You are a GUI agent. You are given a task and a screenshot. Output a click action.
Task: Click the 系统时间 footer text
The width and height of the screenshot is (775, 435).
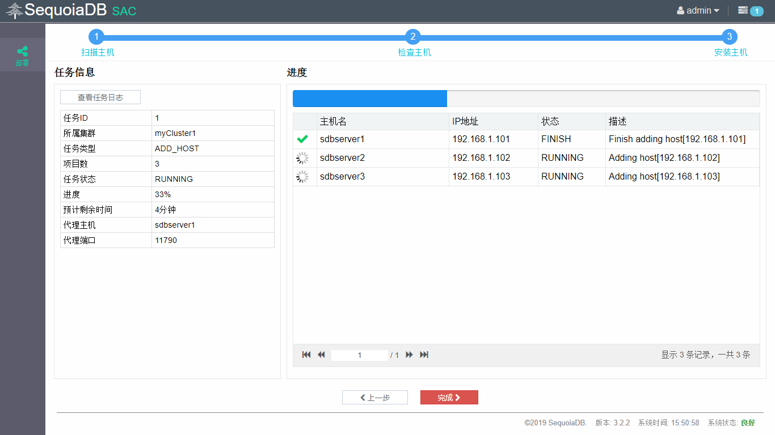669,423
